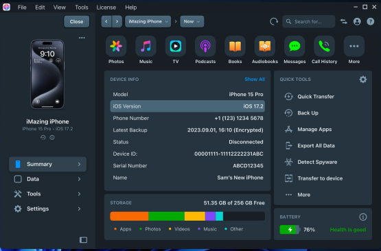Open the TV app icon
Viewport: 381px width, 251px height.
click(x=176, y=46)
